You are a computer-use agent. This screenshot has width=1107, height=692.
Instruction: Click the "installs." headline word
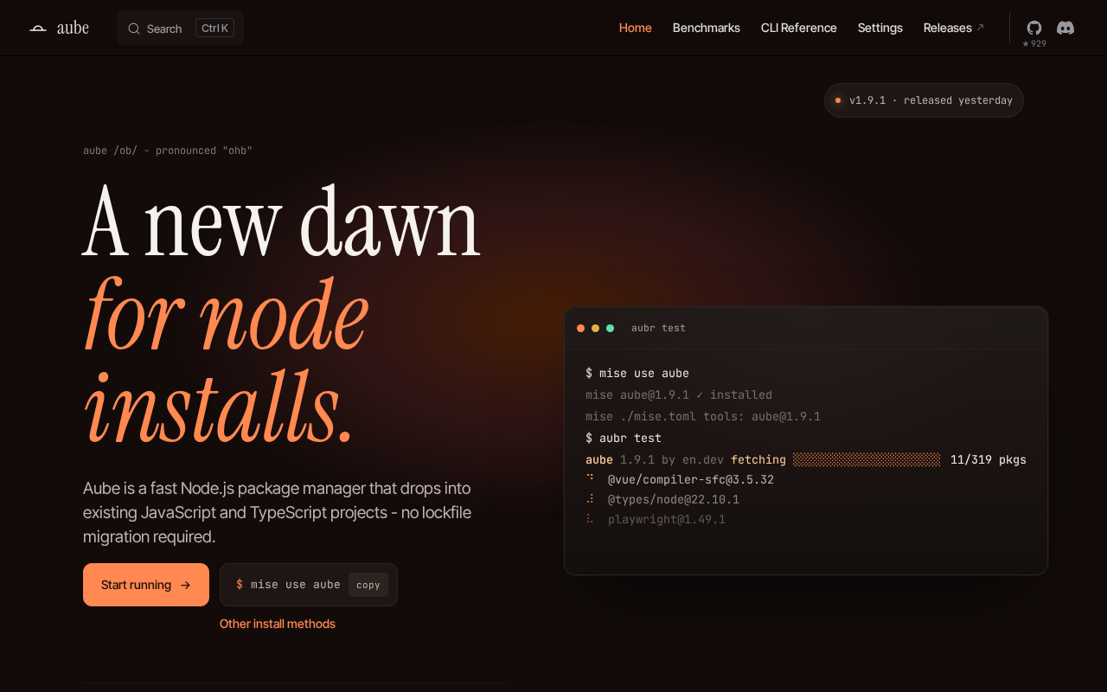219,405
